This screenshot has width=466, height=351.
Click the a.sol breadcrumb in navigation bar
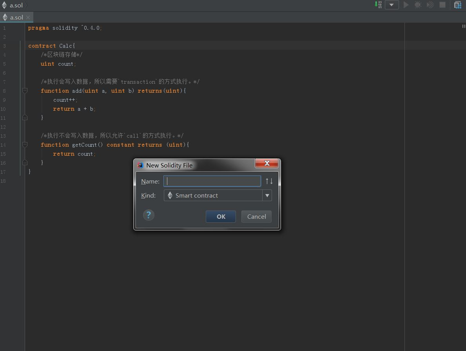pyautogui.click(x=13, y=5)
